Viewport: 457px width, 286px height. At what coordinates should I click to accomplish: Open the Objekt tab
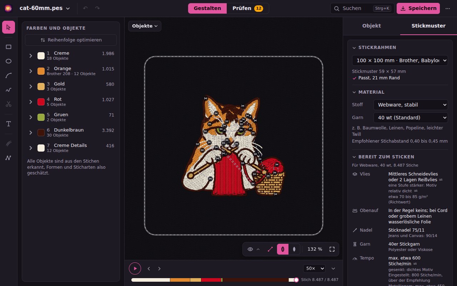point(372,26)
